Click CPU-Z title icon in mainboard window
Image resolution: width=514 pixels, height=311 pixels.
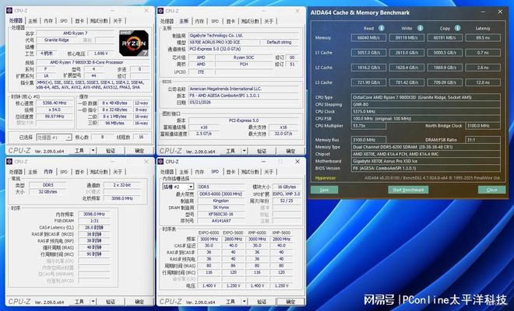pos(160,11)
